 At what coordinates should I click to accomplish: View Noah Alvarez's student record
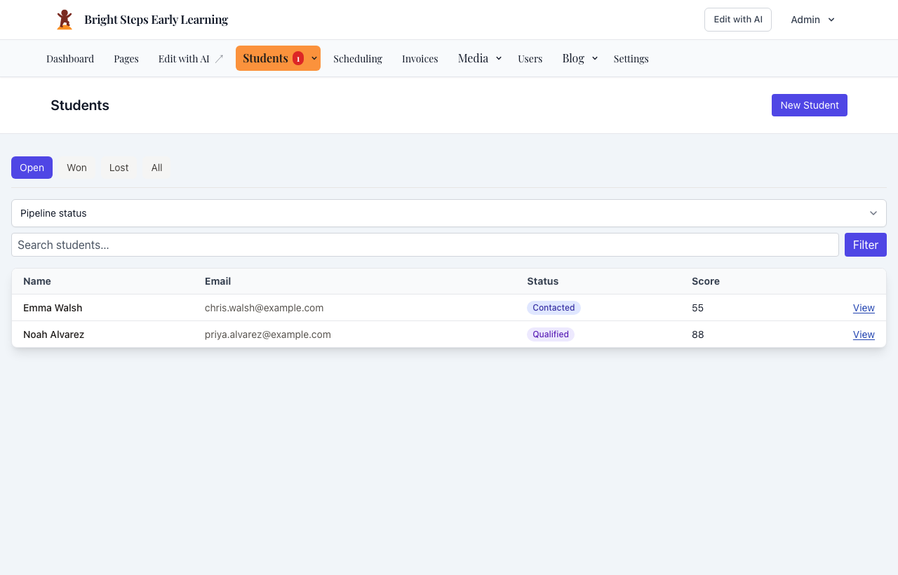pyautogui.click(x=864, y=334)
